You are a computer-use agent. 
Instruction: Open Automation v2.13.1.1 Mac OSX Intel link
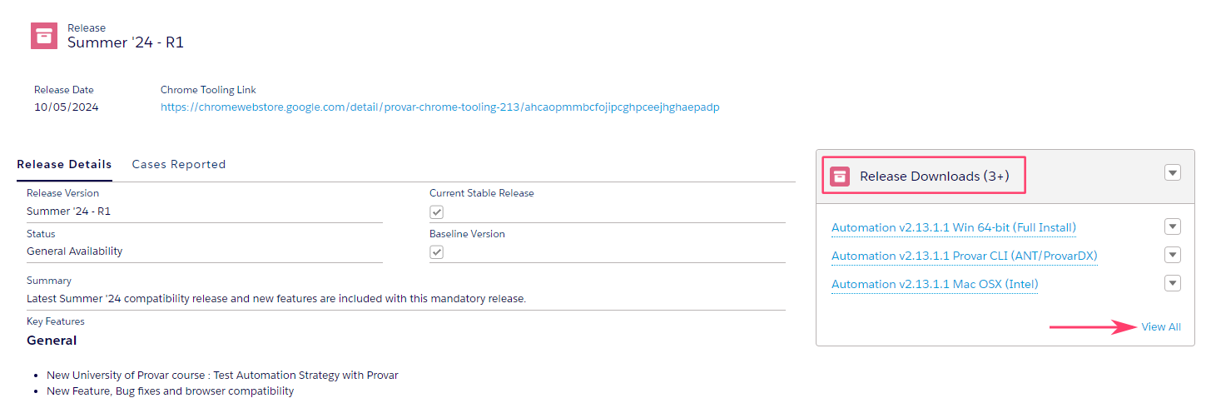pos(935,284)
